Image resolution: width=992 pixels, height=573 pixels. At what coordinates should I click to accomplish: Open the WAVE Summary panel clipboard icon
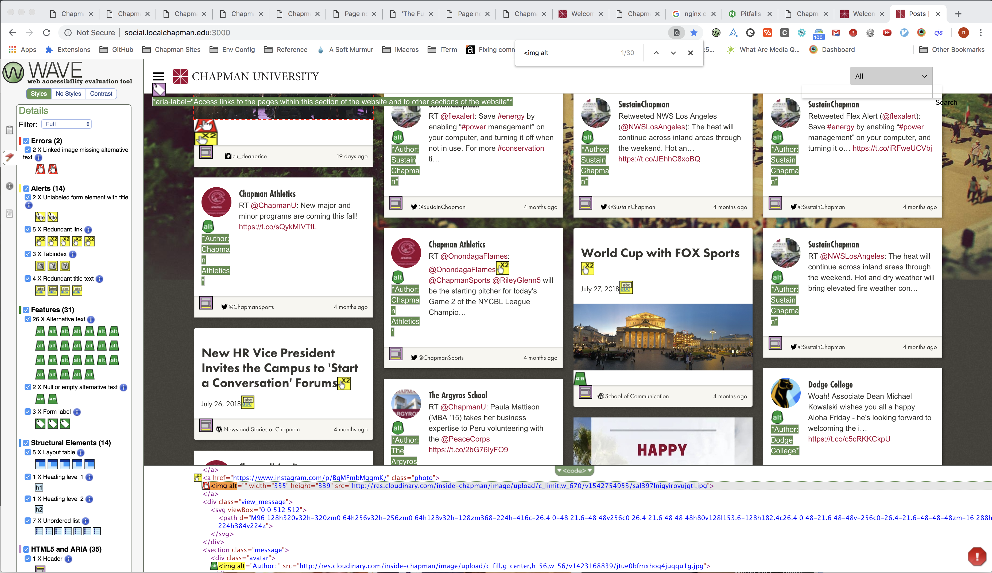tap(9, 130)
